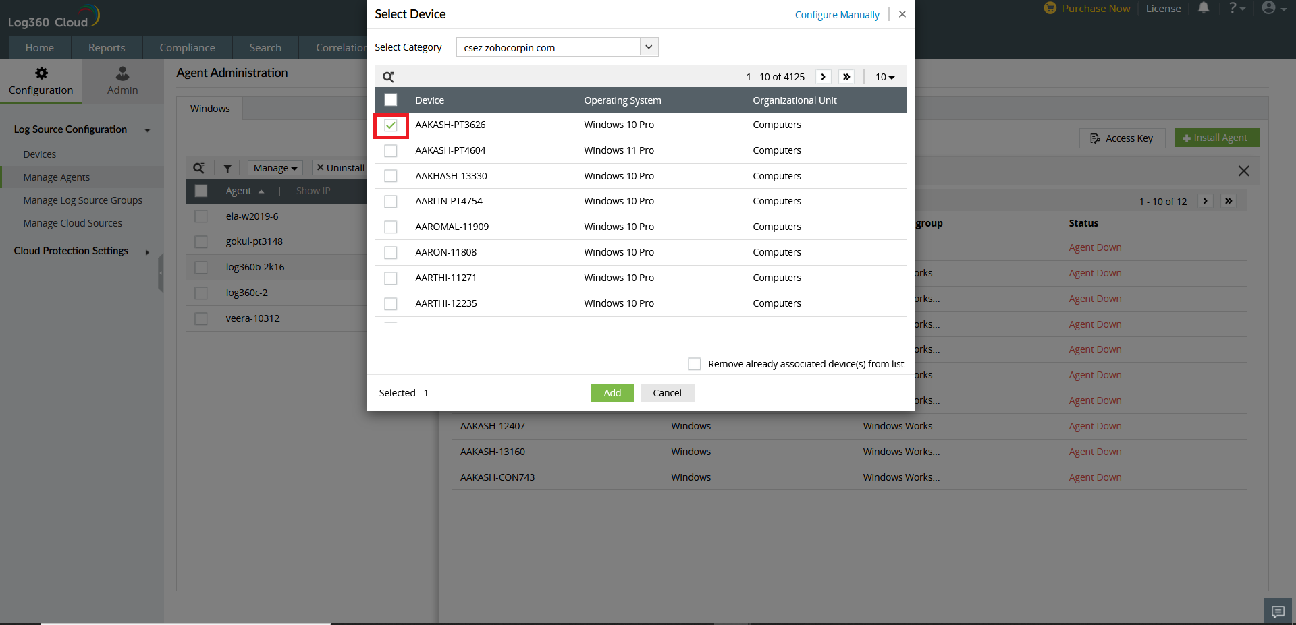The image size is (1296, 625).
Task: Check the ela-w2019-6 agent checkbox
Action: click(201, 216)
